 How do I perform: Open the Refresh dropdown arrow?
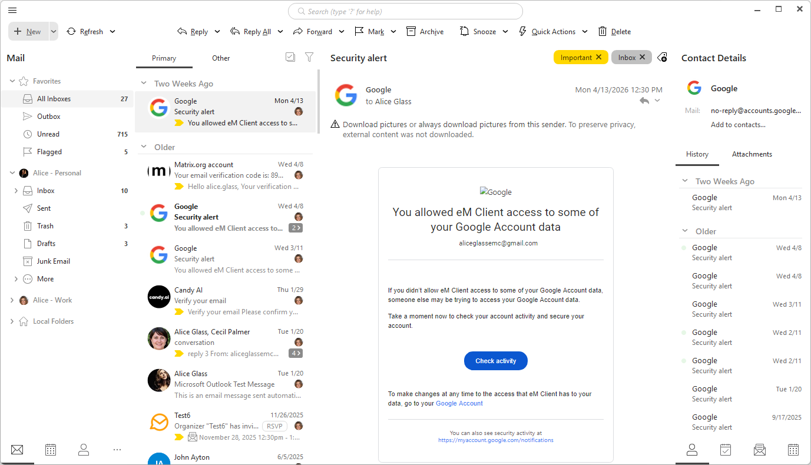pos(112,32)
